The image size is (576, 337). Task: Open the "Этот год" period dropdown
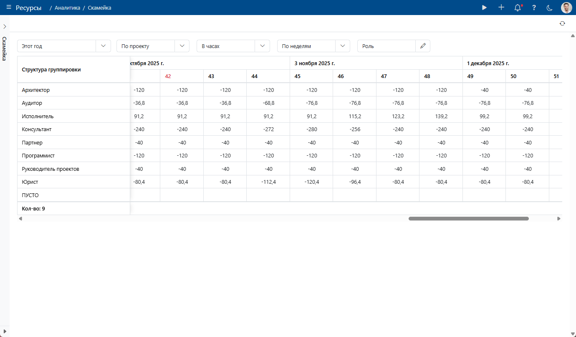click(103, 46)
